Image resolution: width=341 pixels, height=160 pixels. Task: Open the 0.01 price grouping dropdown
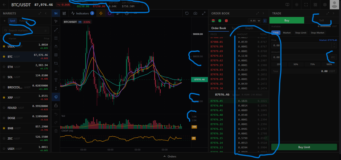coord(254,21)
